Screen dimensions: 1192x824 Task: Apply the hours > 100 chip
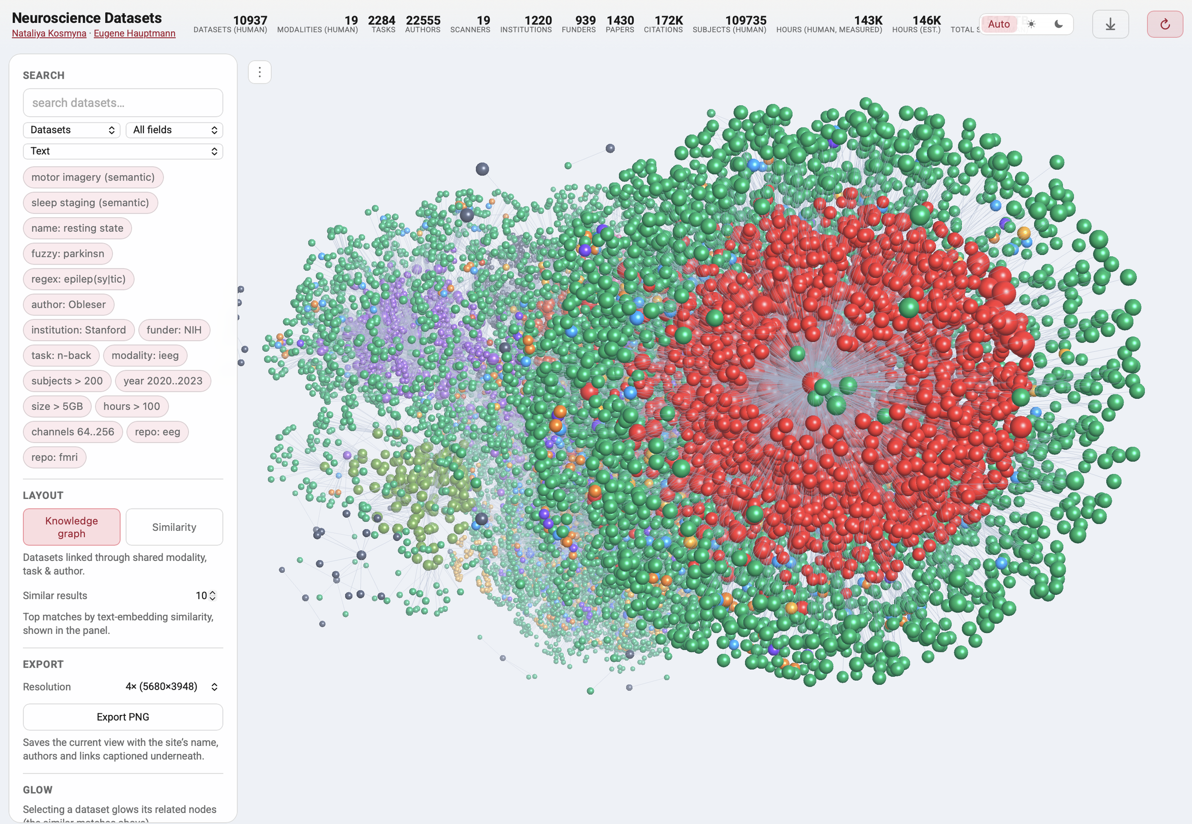132,407
